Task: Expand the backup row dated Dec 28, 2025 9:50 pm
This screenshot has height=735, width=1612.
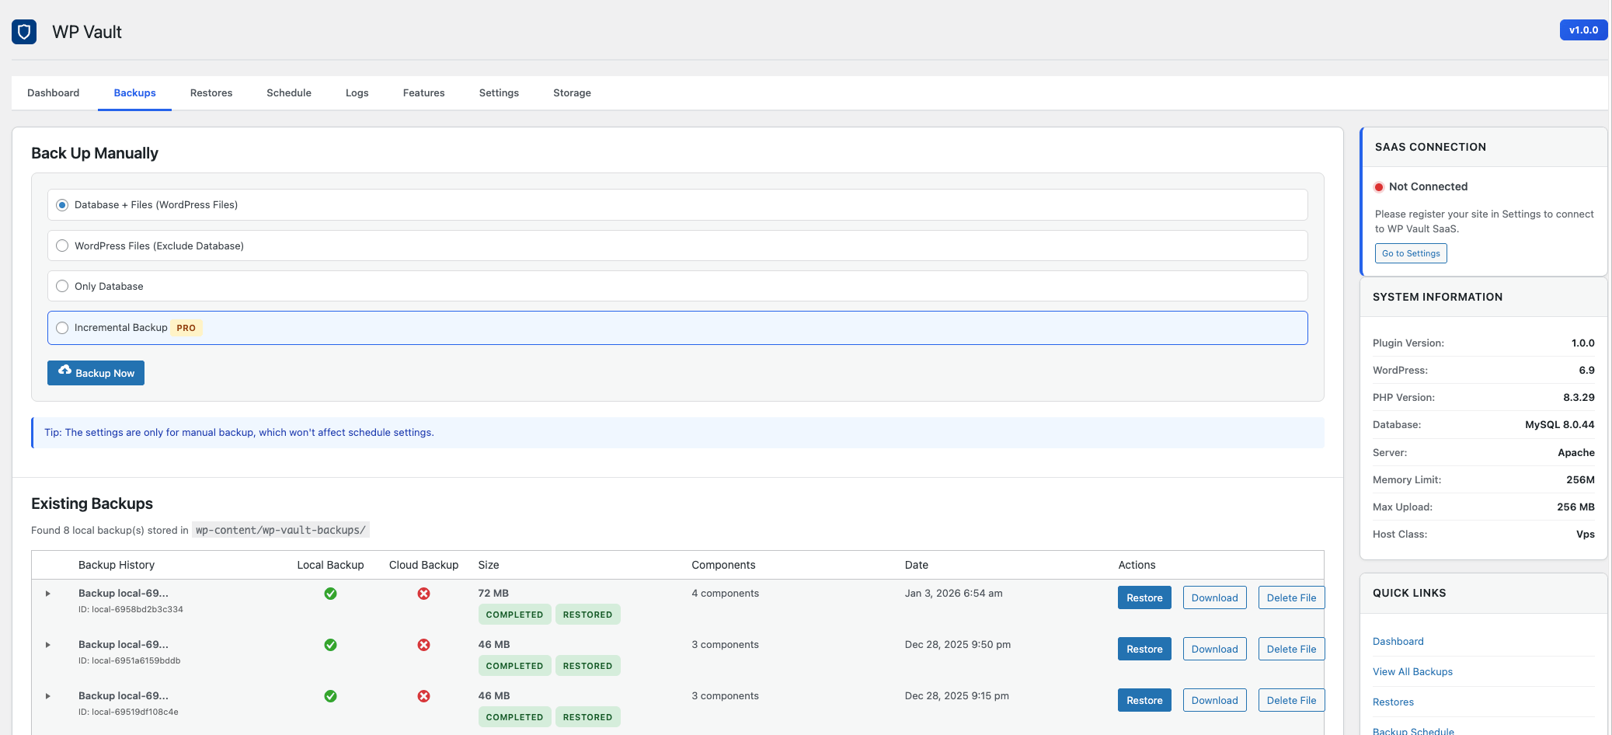Action: [x=48, y=645]
